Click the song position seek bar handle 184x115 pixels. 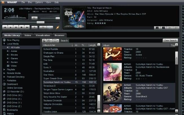pos(40,22)
